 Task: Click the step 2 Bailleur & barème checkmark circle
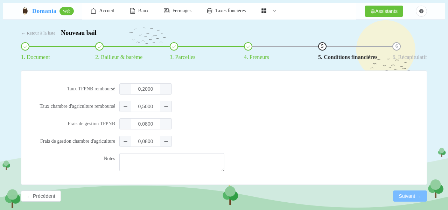point(99,46)
